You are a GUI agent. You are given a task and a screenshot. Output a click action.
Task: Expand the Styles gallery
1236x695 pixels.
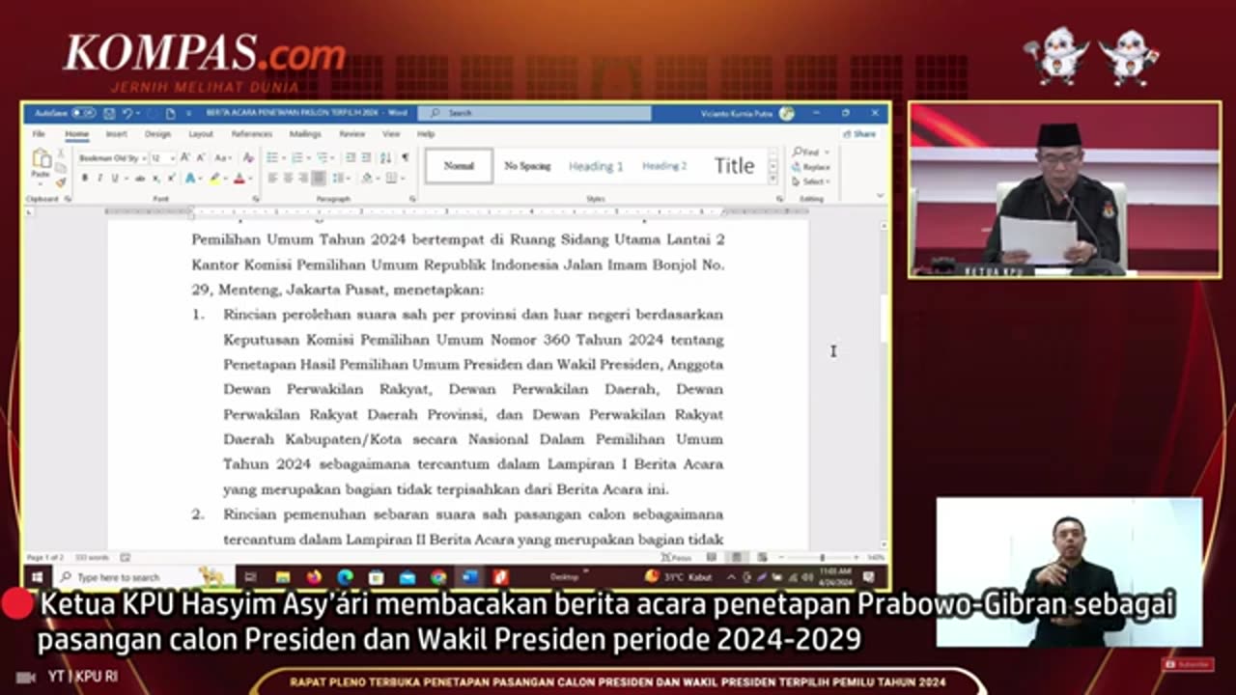click(772, 179)
